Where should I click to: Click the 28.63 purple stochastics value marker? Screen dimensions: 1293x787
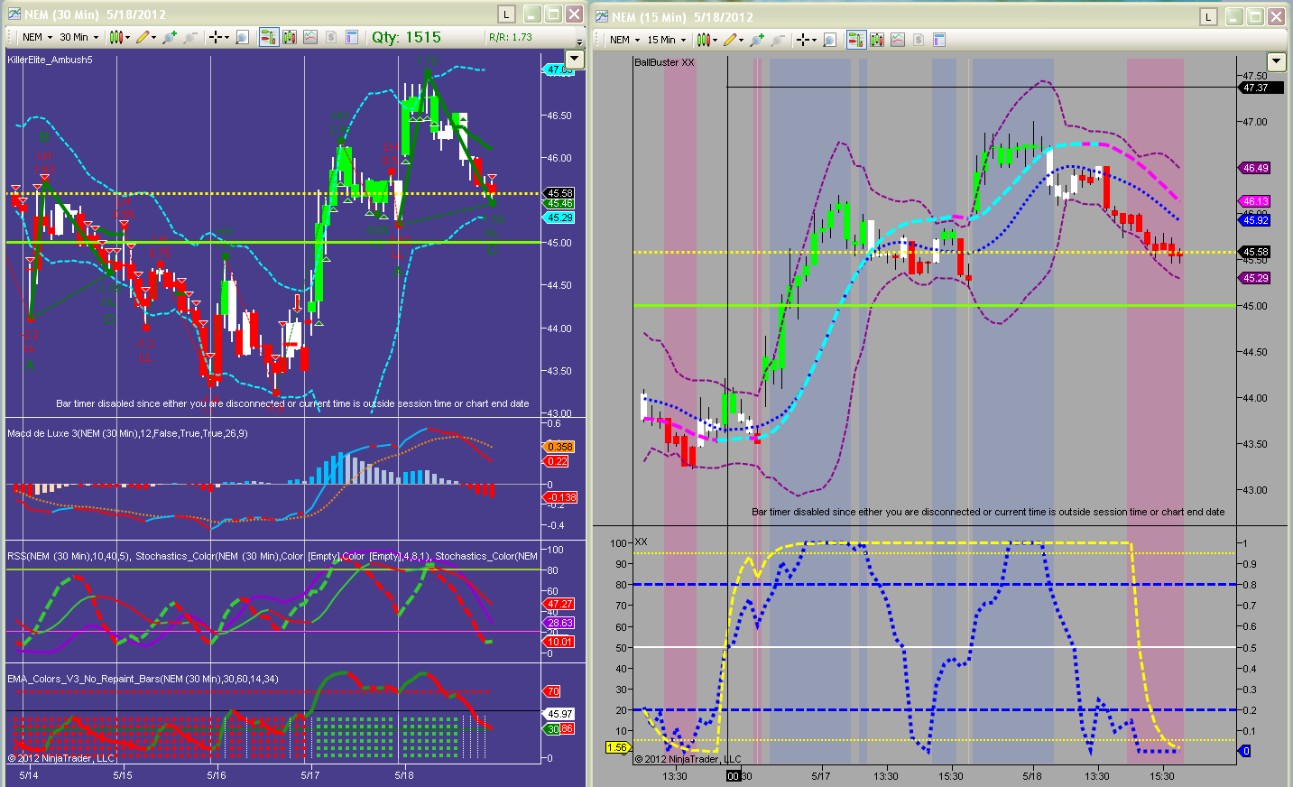click(559, 623)
